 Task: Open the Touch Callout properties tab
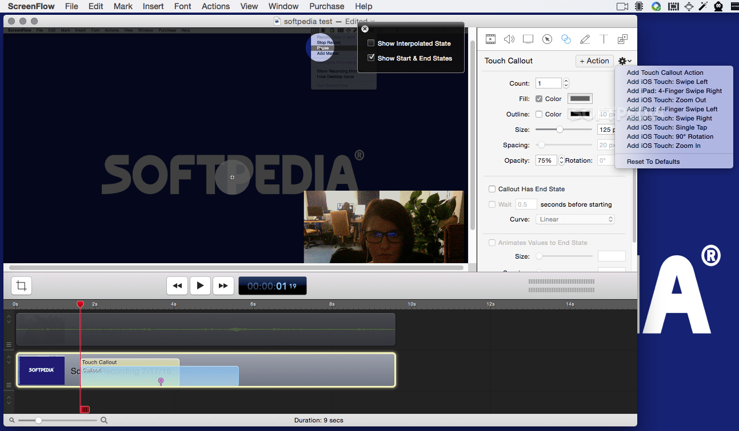pyautogui.click(x=566, y=39)
